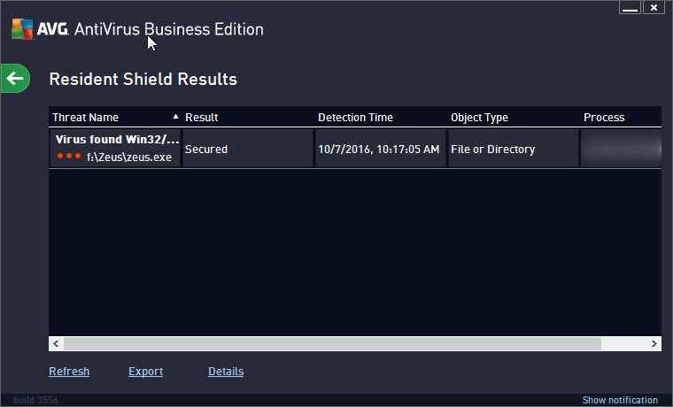Click the AVG logo icon

click(22, 29)
